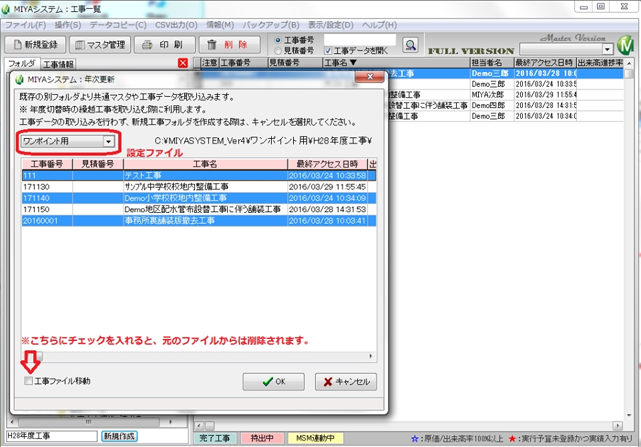
Task: Open the ヘルプ(H) menu
Action: click(379, 25)
